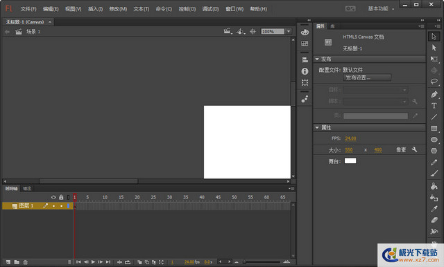Image resolution: width=444 pixels, height=267 pixels.
Task: Toggle outline view for 图层 1
Action: tap(68, 205)
